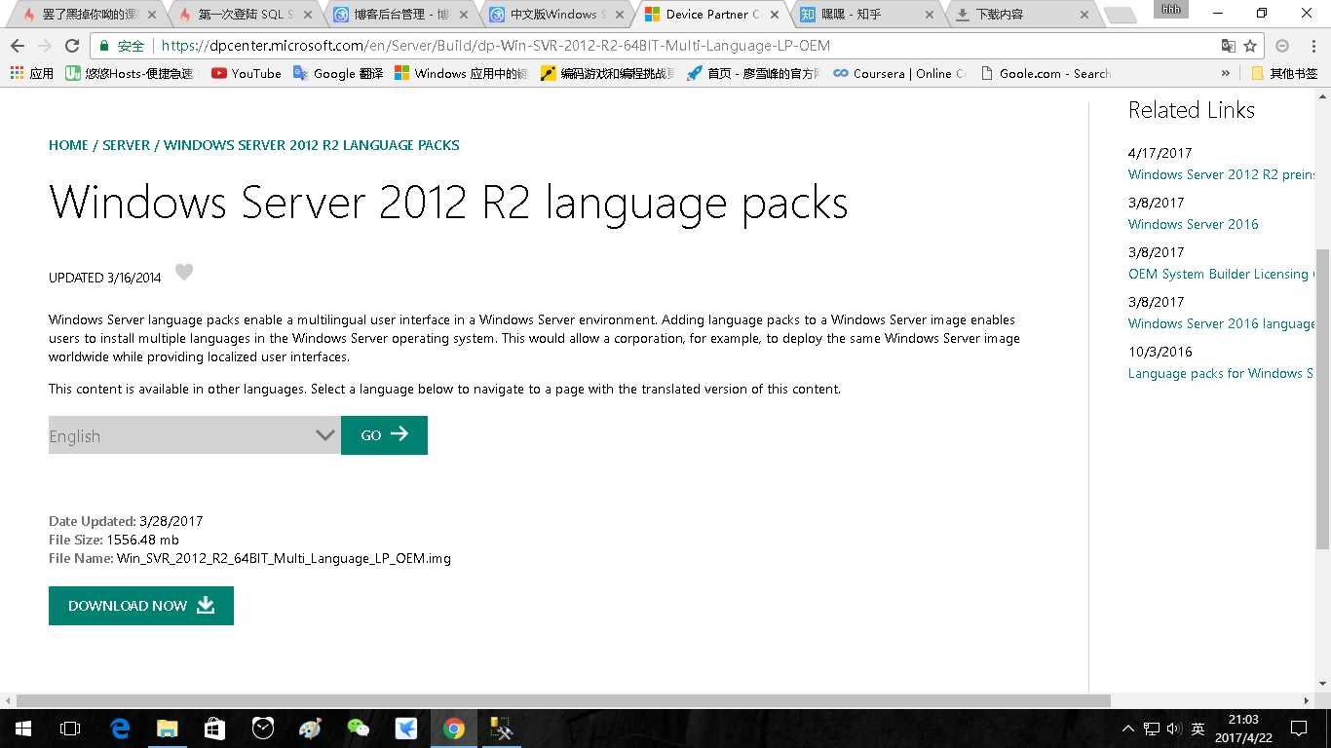Image resolution: width=1331 pixels, height=748 pixels.
Task: Open 编码游戏和编程挑战 bookmark
Action: coord(607,73)
